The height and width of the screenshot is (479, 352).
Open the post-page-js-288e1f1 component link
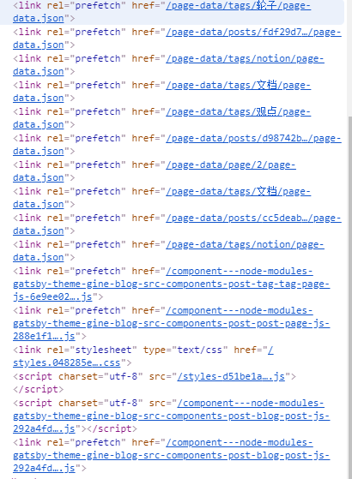pos(171,324)
